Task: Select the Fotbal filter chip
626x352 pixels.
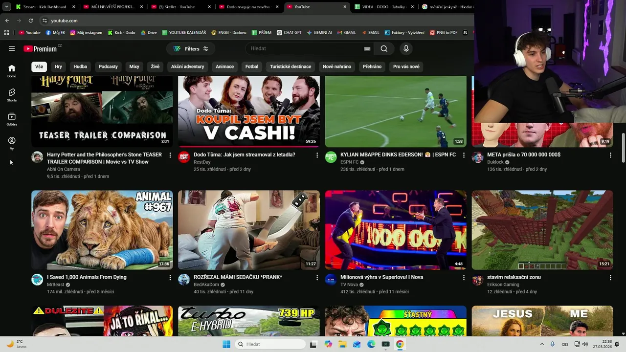Action: 252,66
